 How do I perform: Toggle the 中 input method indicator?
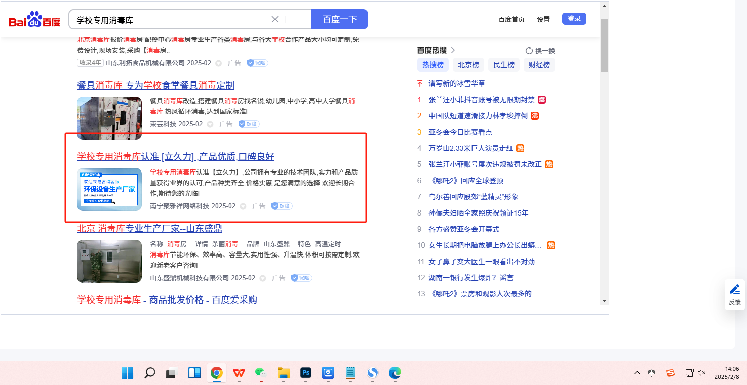tap(652, 373)
